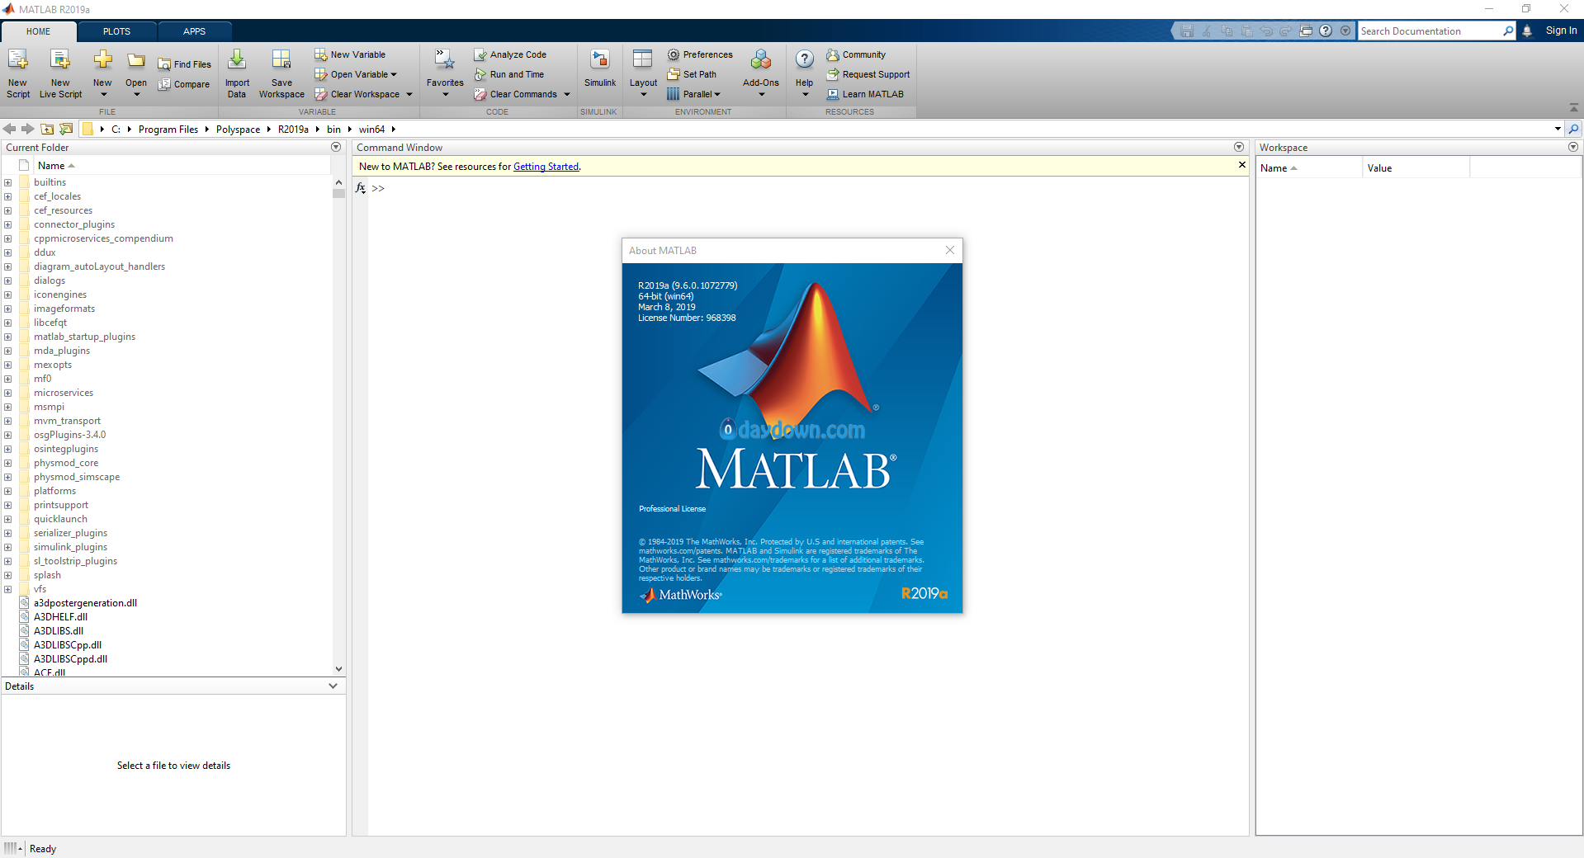1584x858 pixels.
Task: Open the Favorites menu
Action: 445,73
